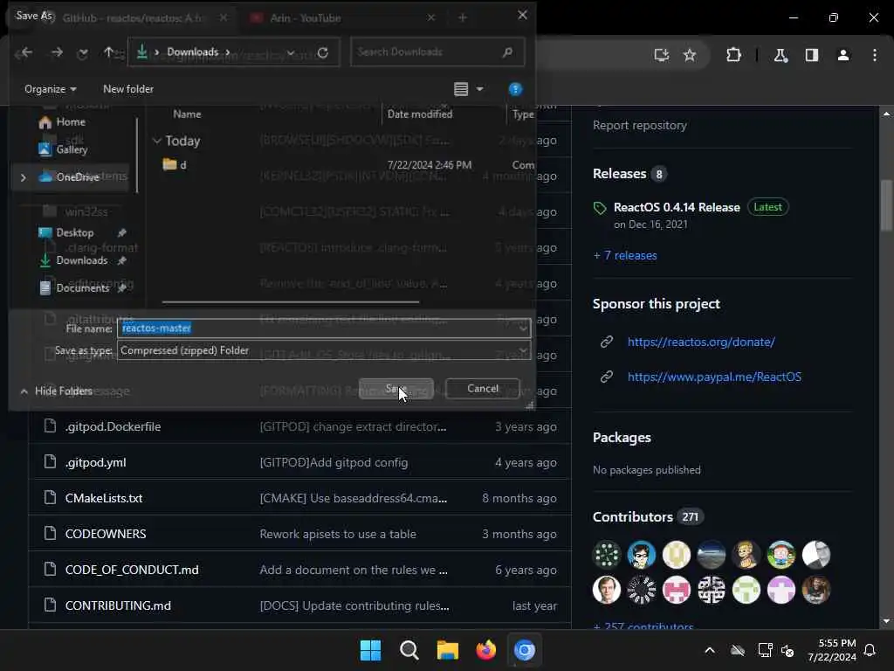
Task: Open the Chrome extensions puzzle icon
Action: point(733,55)
